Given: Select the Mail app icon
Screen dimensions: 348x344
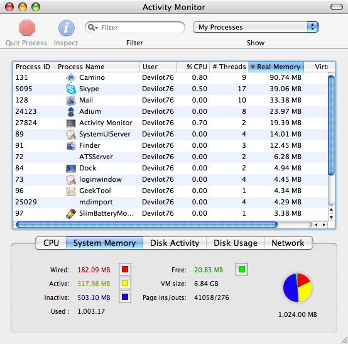Looking at the screenshot, I should (71, 101).
